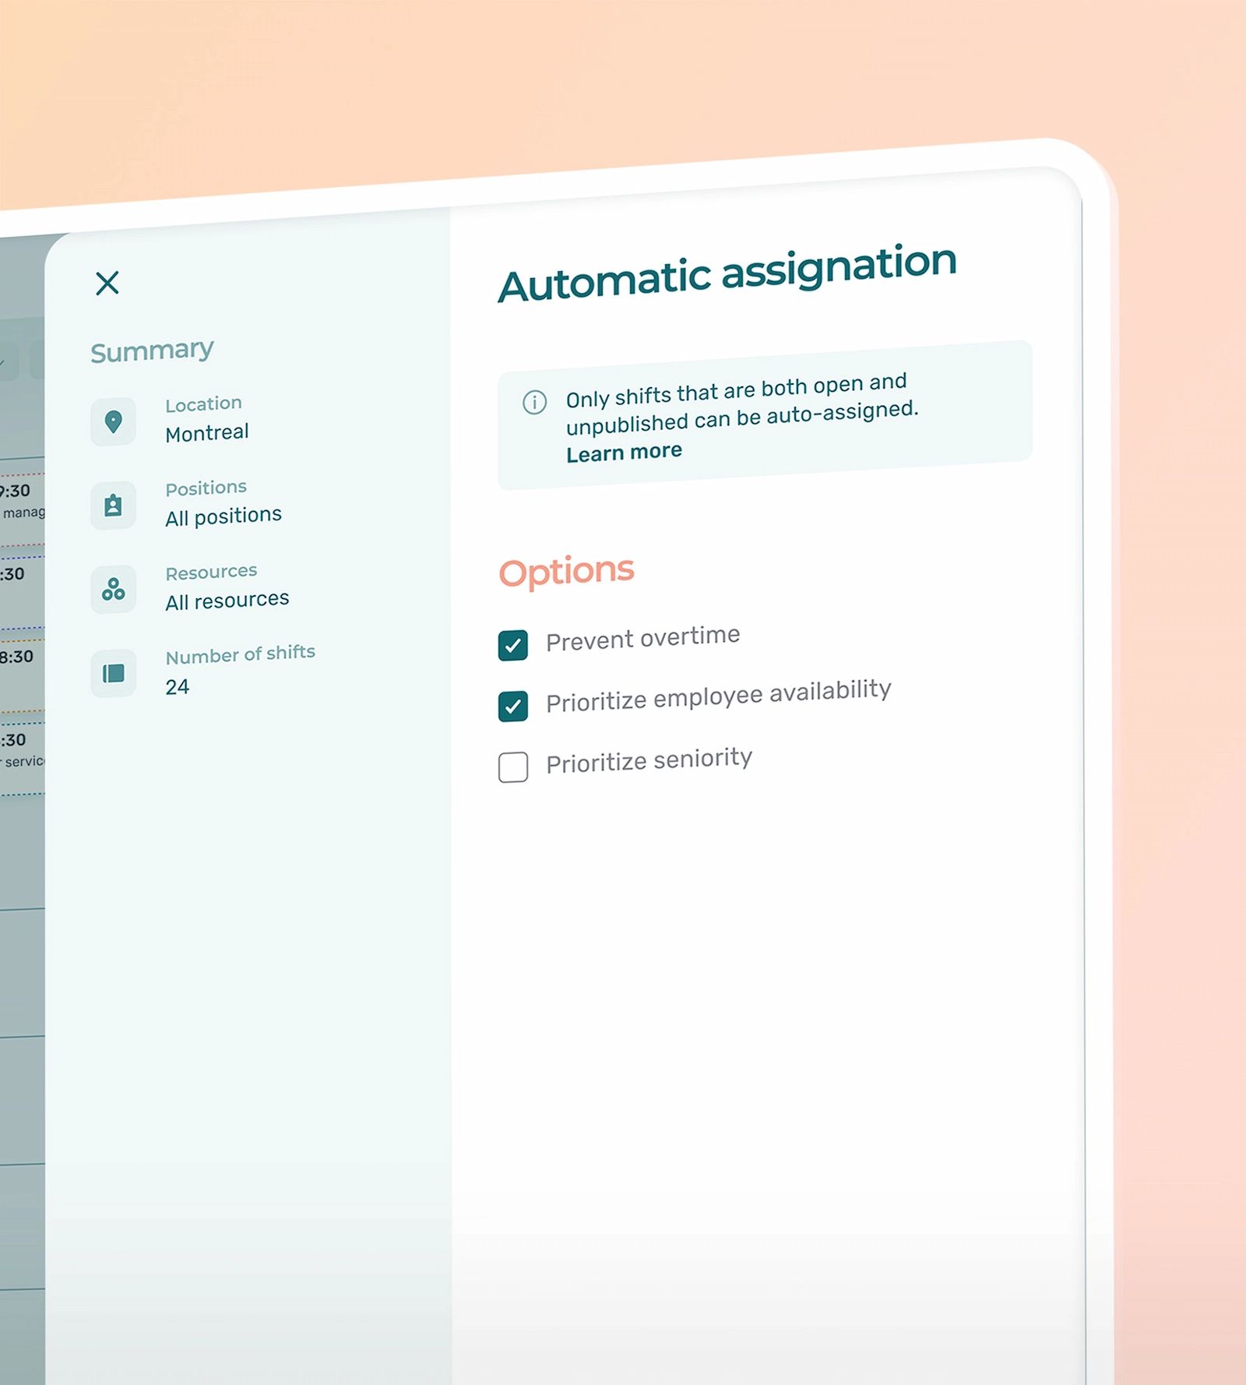Click Montreal under Location
Viewport: 1246px width, 1385px height.
point(206,432)
